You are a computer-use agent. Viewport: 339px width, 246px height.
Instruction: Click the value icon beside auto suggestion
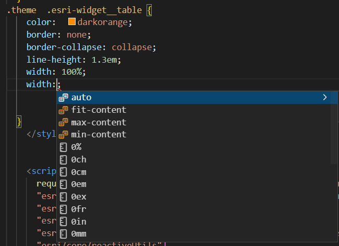64,98
